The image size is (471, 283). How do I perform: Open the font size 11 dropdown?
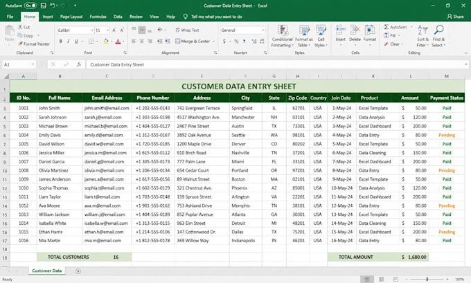(107, 30)
